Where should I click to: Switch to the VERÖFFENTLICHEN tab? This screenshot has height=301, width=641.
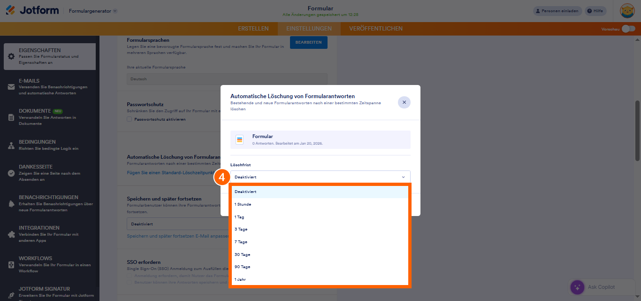[x=376, y=29]
